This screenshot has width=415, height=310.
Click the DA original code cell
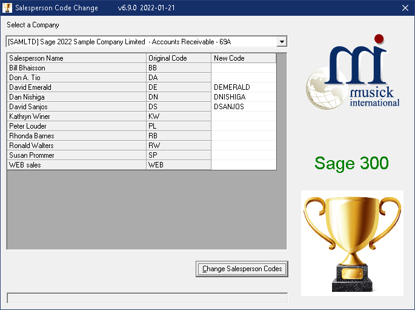click(x=179, y=78)
